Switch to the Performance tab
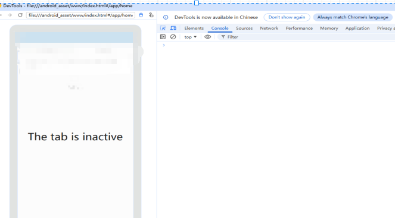The image size is (395, 218). pyautogui.click(x=299, y=28)
